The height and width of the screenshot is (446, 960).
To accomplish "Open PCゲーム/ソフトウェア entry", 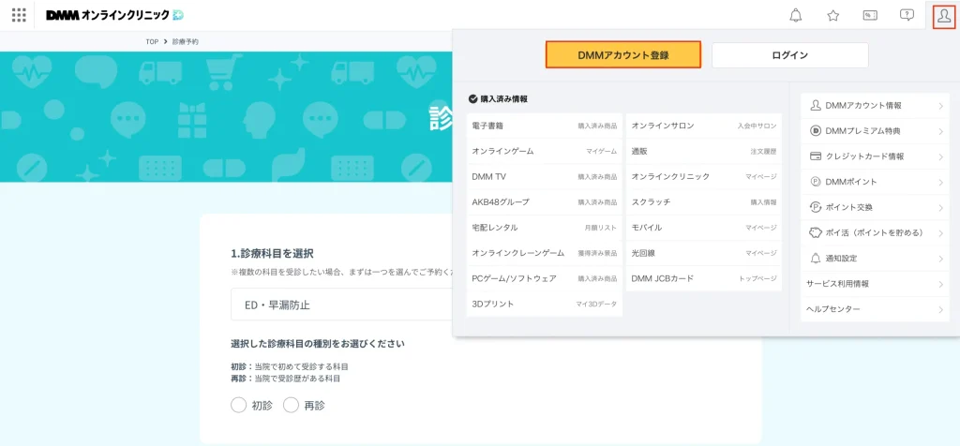I will tap(545, 278).
